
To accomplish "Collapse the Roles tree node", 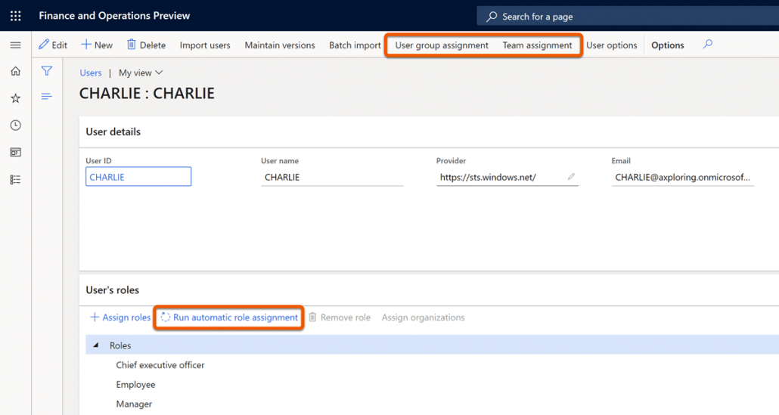I will click(96, 345).
